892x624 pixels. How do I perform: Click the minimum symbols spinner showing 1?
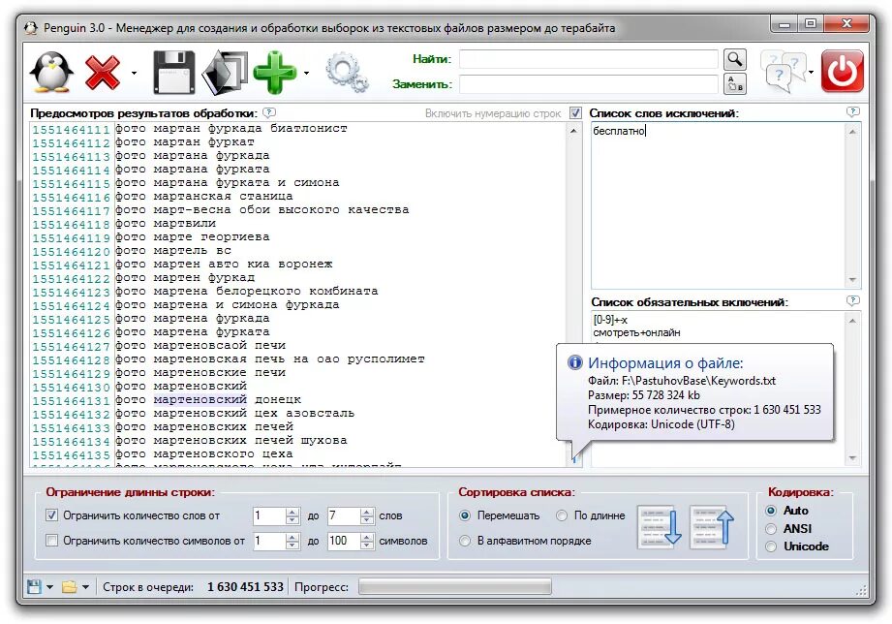click(276, 541)
